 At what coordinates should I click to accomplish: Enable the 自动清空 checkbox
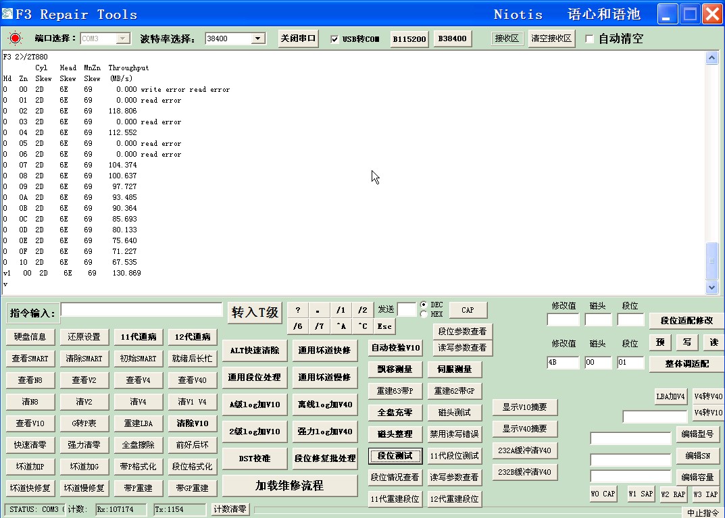[589, 38]
